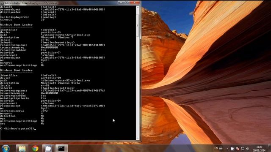This screenshot has height=152, width=271.
Task: Click the keyboard icon beside EN
Action: pos(221,148)
